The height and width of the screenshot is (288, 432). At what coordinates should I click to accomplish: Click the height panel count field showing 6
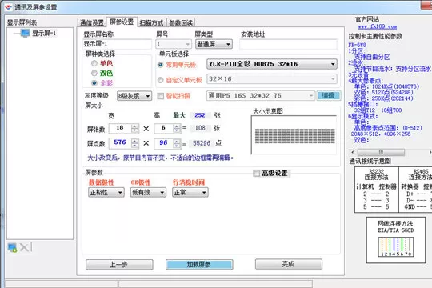click(x=164, y=128)
